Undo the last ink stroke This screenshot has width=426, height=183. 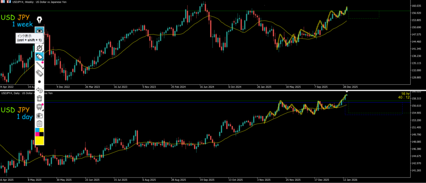(x=40, y=90)
